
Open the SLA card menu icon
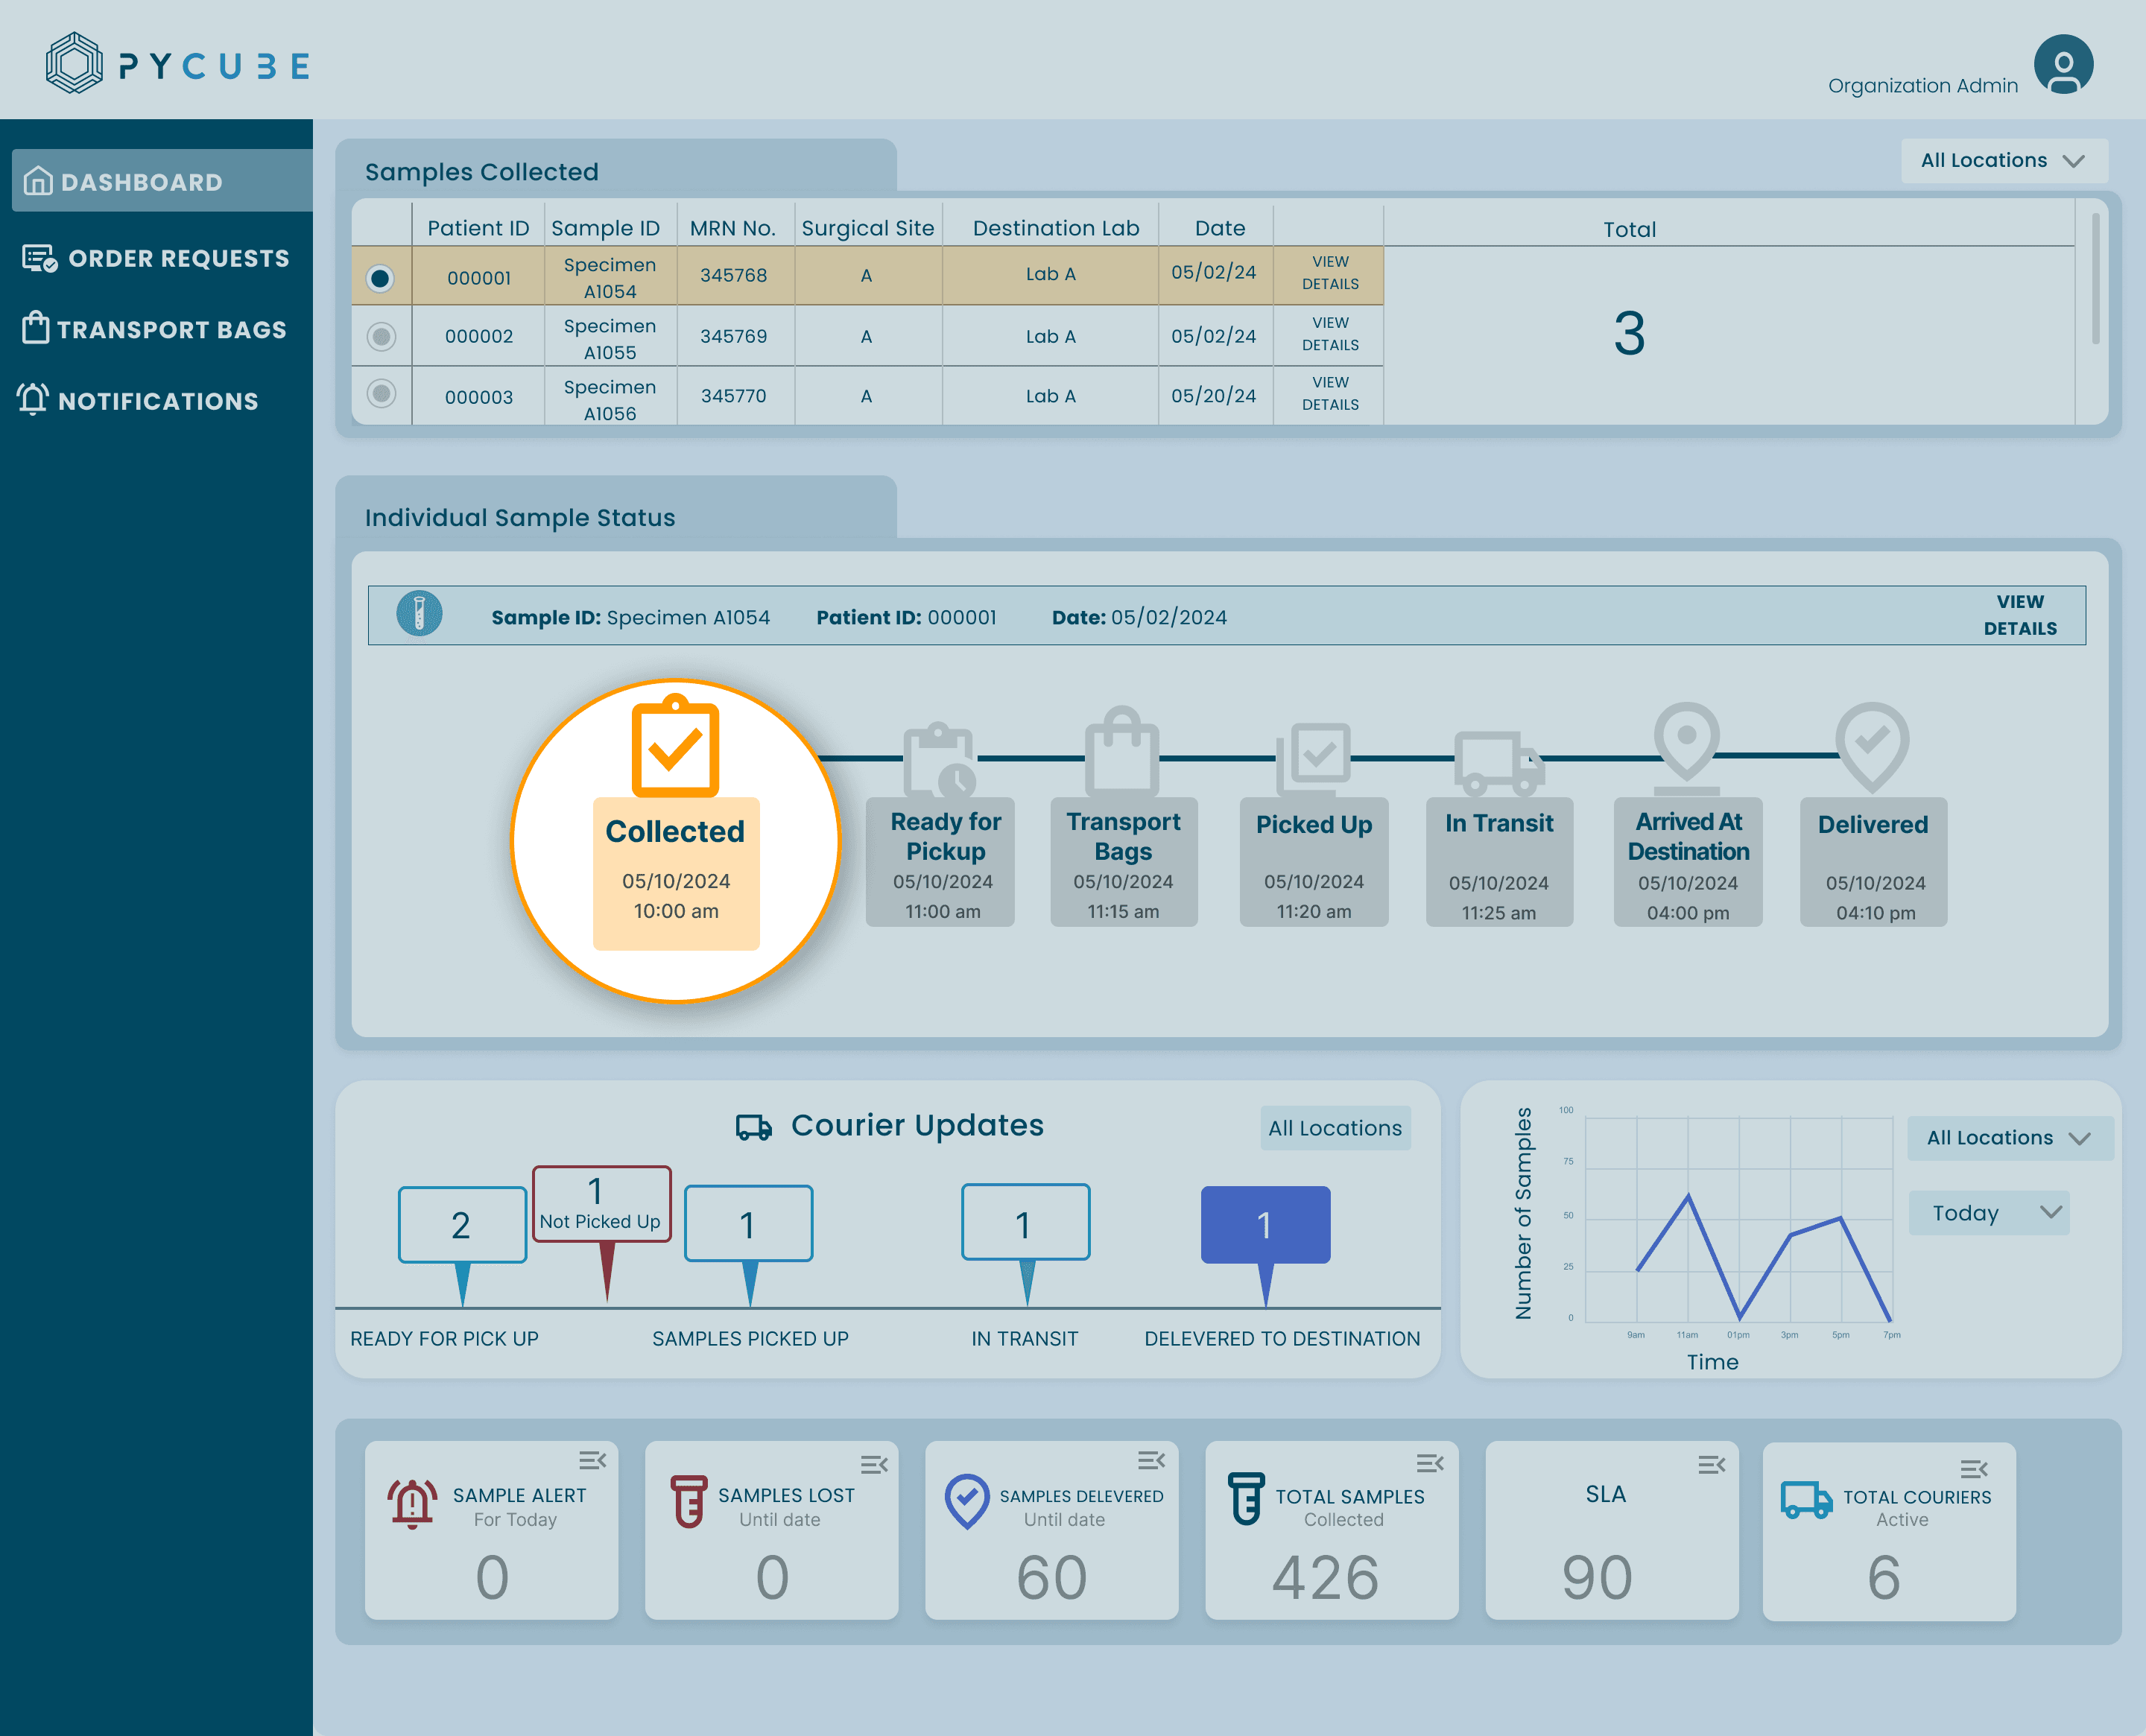pos(1711,1464)
